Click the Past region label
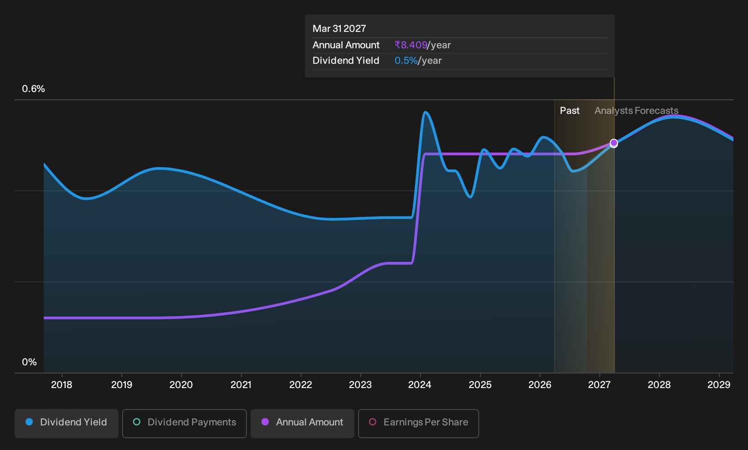 [x=570, y=111]
